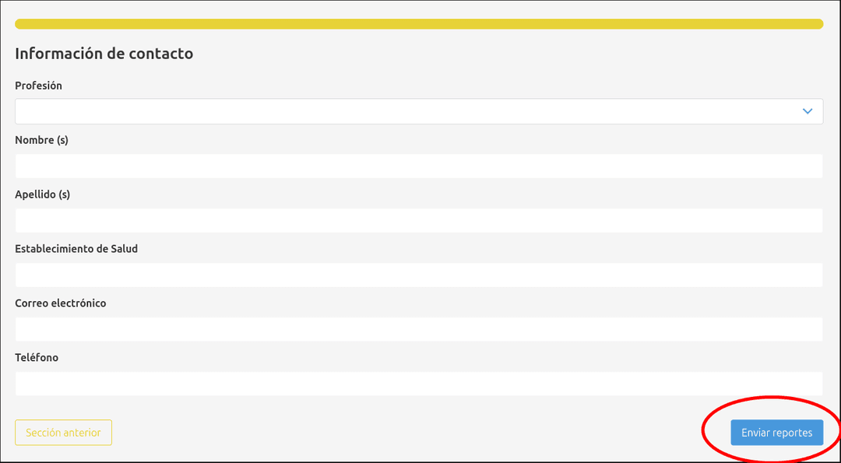Image resolution: width=841 pixels, height=463 pixels.
Task: Click the Información de contacto heading
Action: [104, 54]
